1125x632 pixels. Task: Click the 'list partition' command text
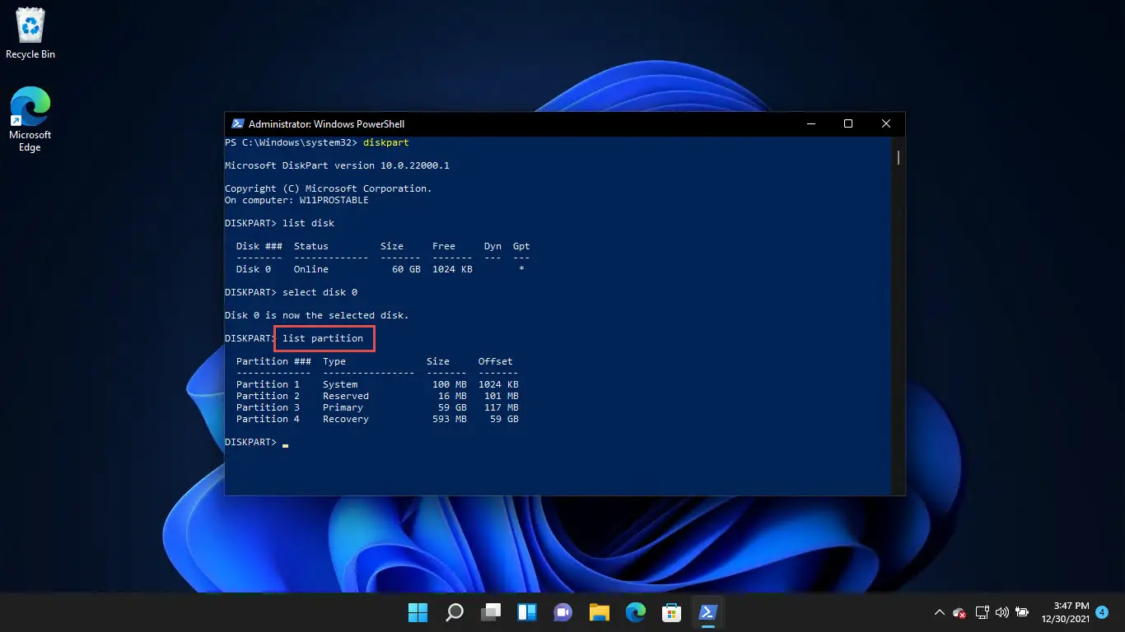tap(323, 338)
